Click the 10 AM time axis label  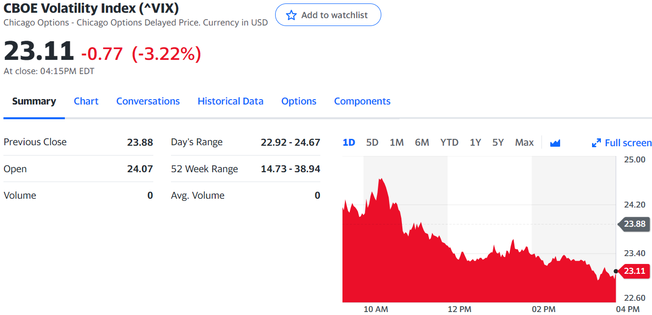pos(376,309)
